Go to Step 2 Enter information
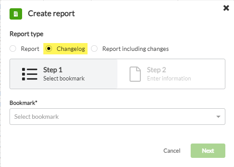Screen dimensions: 234x167 click(171, 74)
